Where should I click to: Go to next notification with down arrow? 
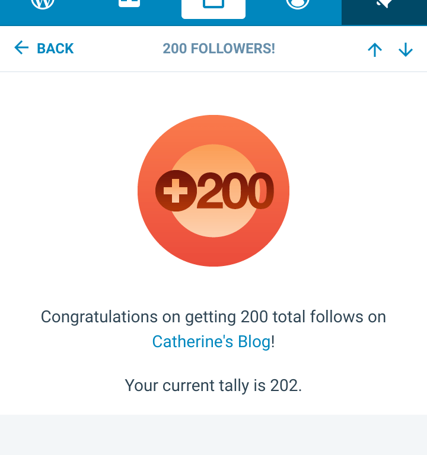click(x=406, y=50)
